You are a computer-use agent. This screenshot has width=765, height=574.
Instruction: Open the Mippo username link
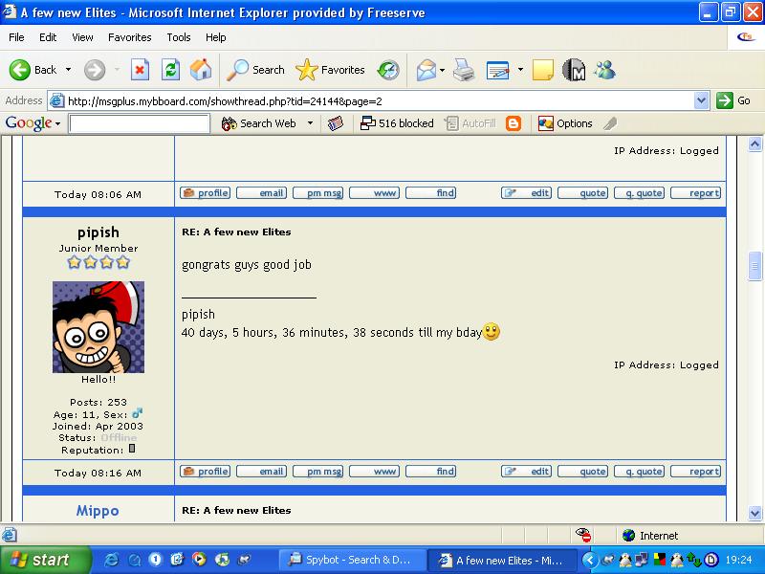(x=98, y=511)
